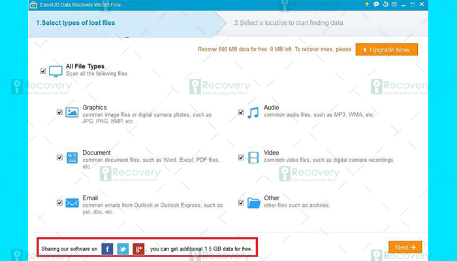Uncheck the Email checkbox
Screen dimensions: 457x261
(x=59, y=203)
